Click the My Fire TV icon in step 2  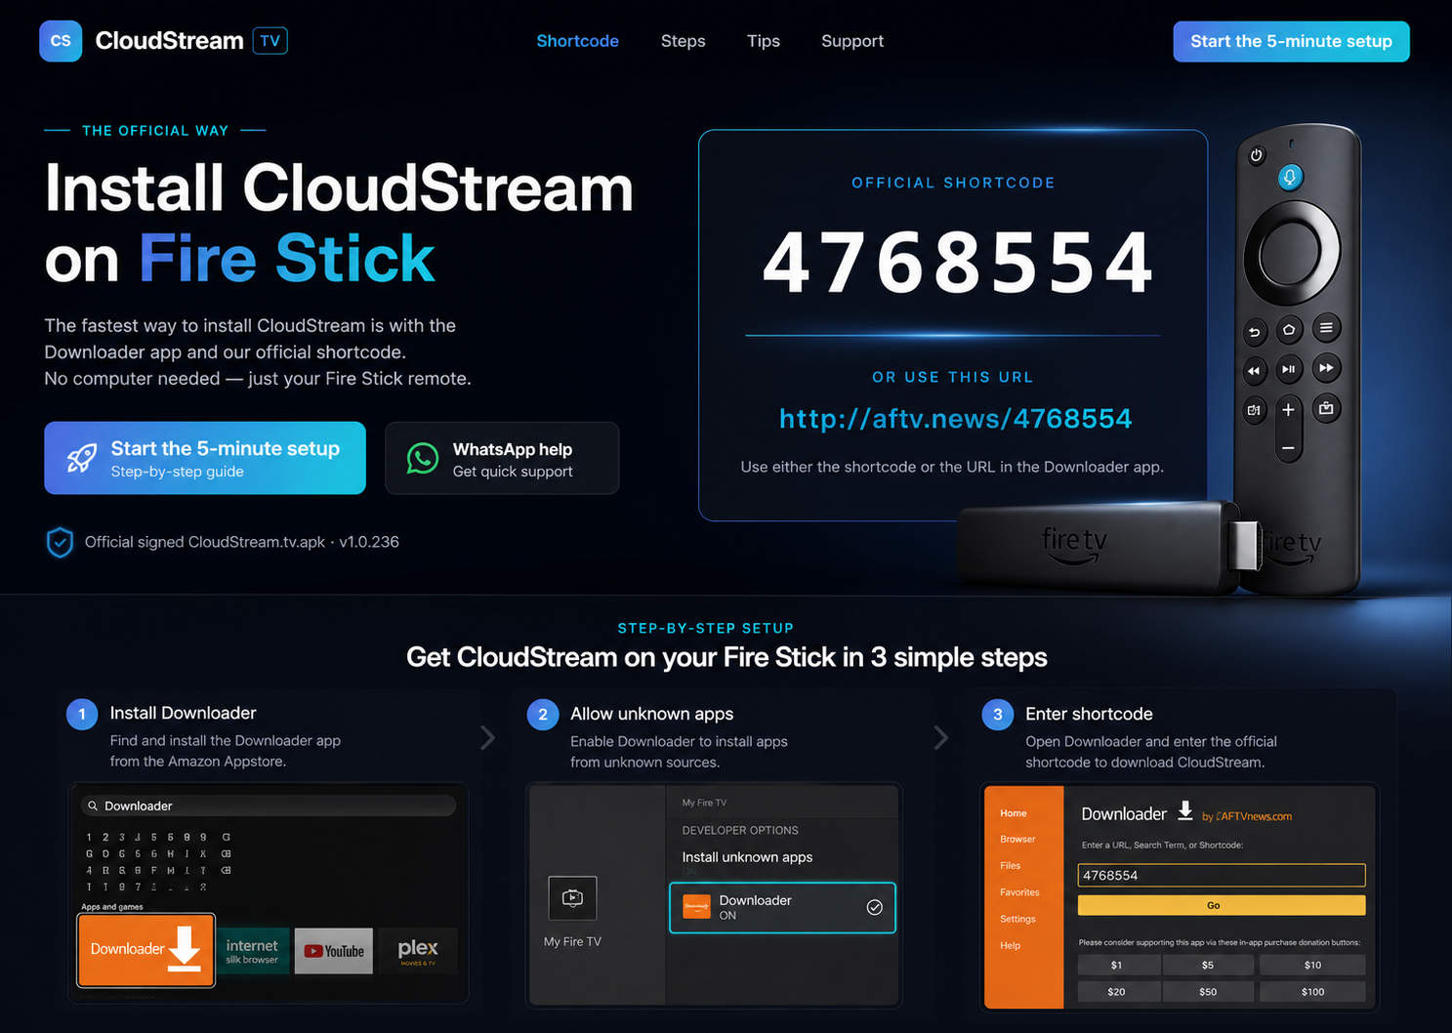(572, 898)
